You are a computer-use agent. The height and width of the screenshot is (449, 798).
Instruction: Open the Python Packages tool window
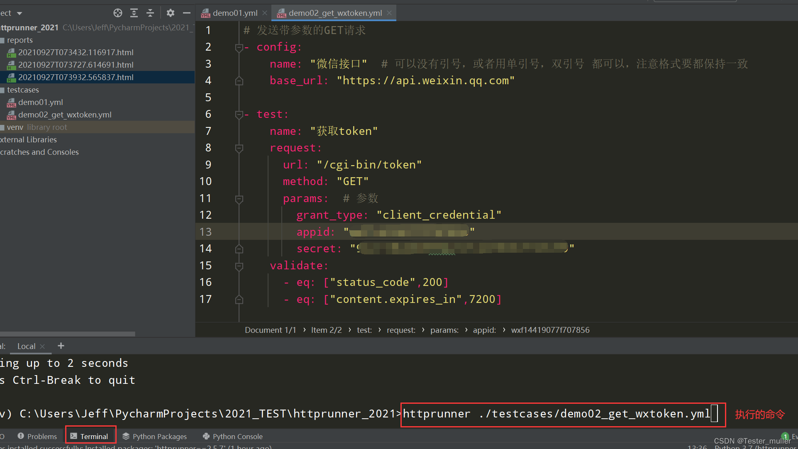coord(154,436)
